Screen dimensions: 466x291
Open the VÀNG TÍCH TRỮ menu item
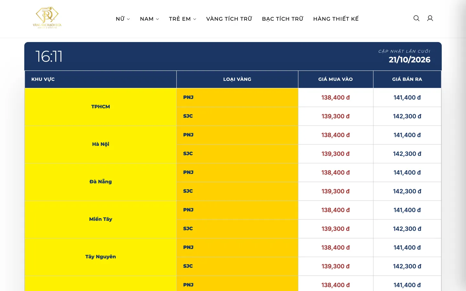229,19
